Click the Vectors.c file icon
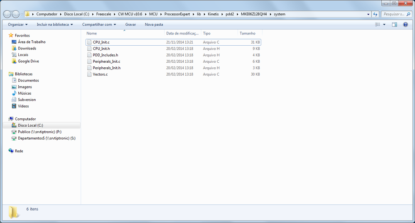 click(89, 74)
